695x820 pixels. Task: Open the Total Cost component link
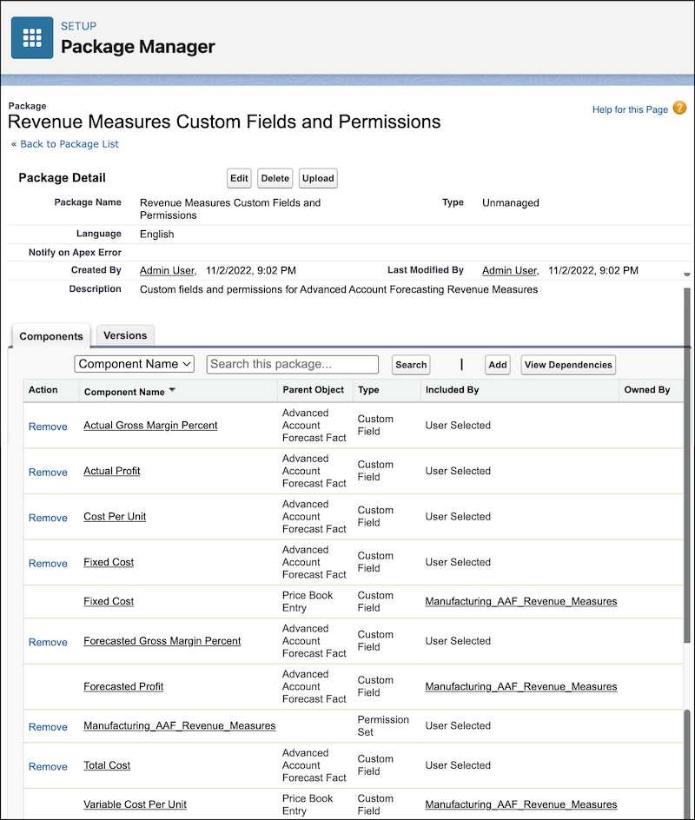107,765
